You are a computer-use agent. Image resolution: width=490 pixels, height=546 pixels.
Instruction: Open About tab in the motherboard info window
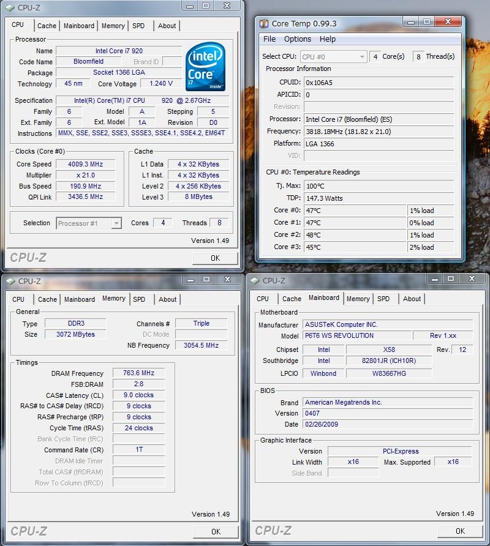point(412,299)
